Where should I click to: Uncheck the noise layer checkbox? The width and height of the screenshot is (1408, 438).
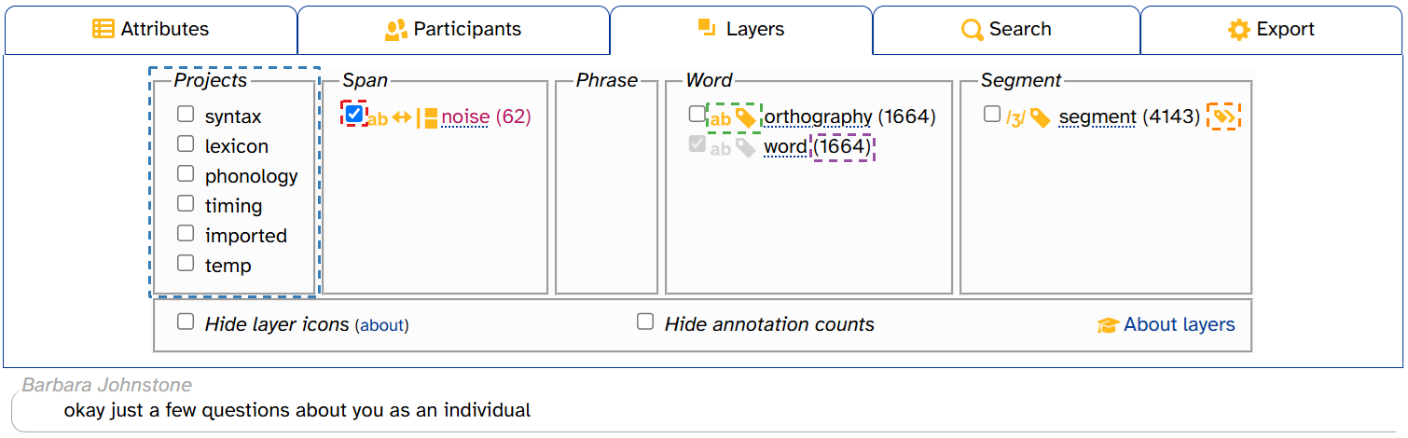pos(354,114)
